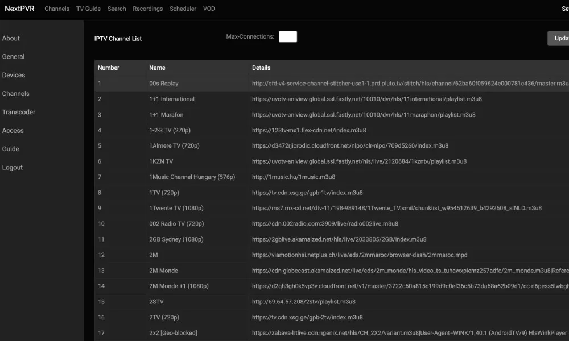The image size is (569, 341).
Task: Click the Name column header
Action: [x=157, y=68]
